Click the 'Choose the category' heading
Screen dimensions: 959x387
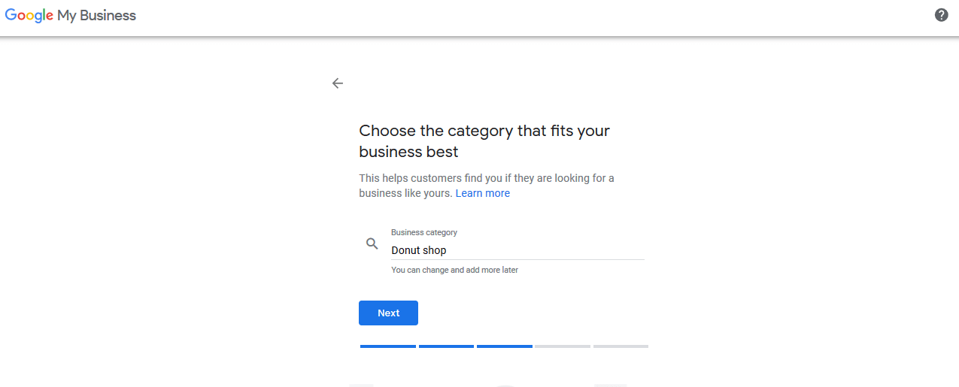[x=484, y=141]
